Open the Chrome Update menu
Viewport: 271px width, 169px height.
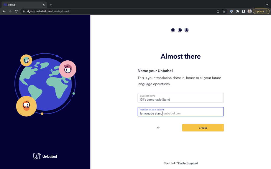tap(261, 11)
